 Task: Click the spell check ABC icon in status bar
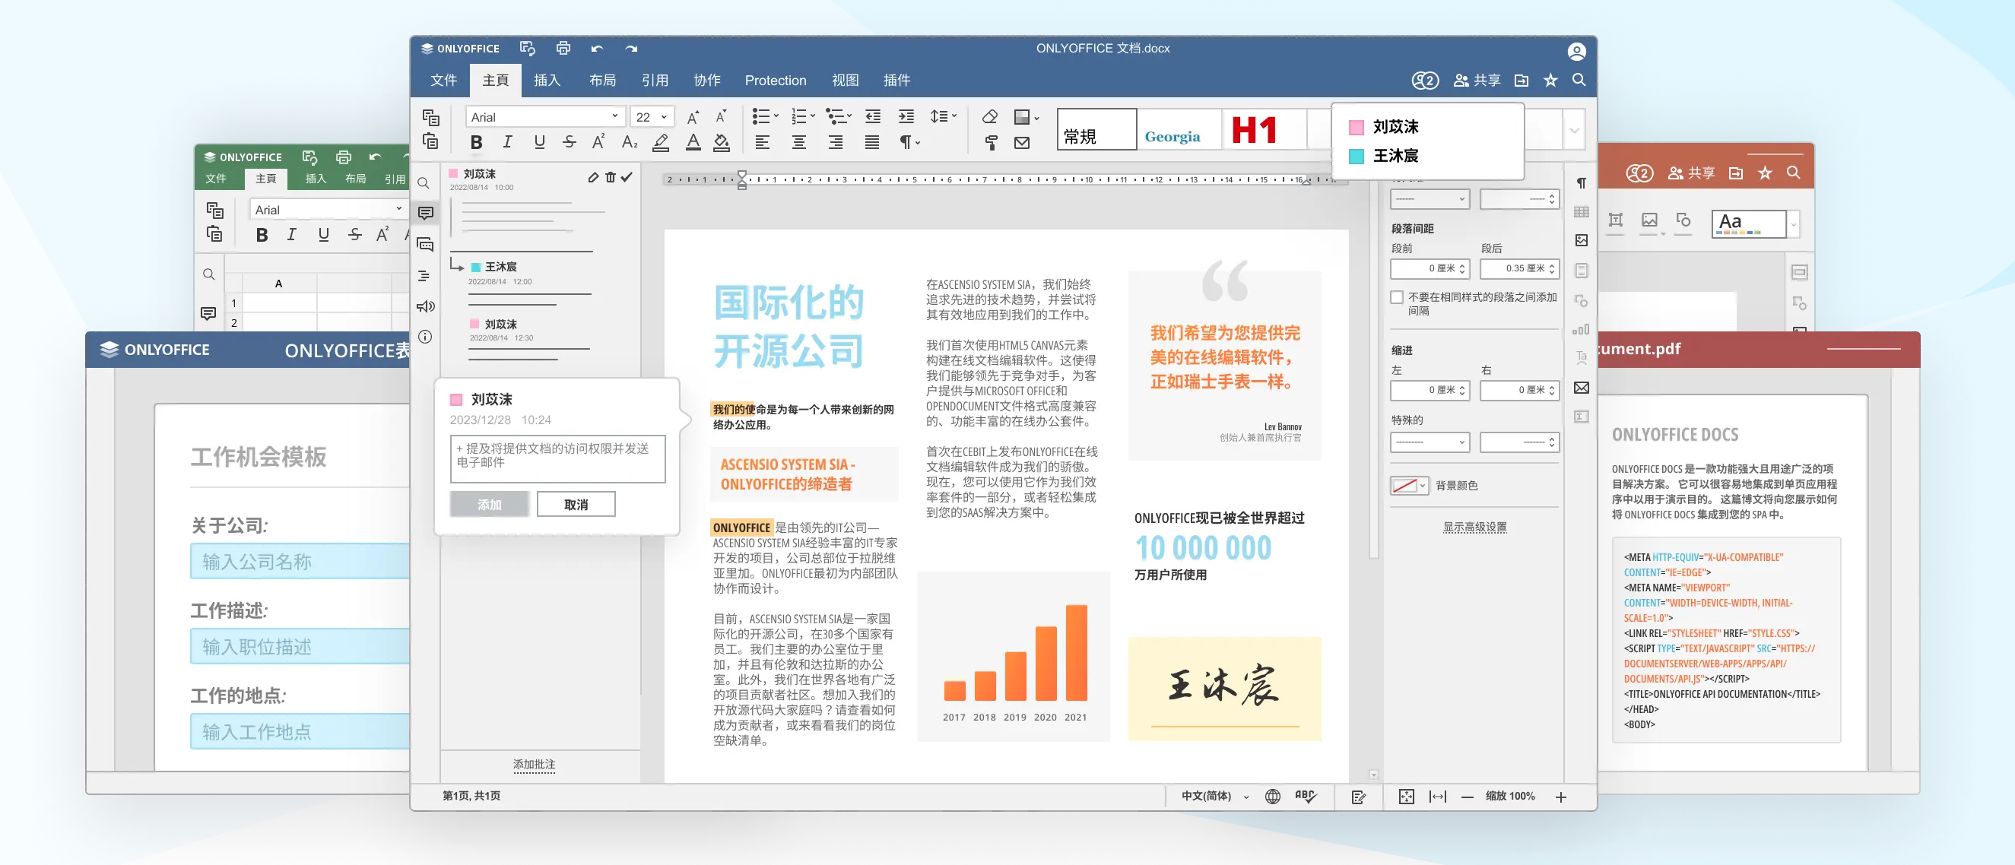[1306, 796]
